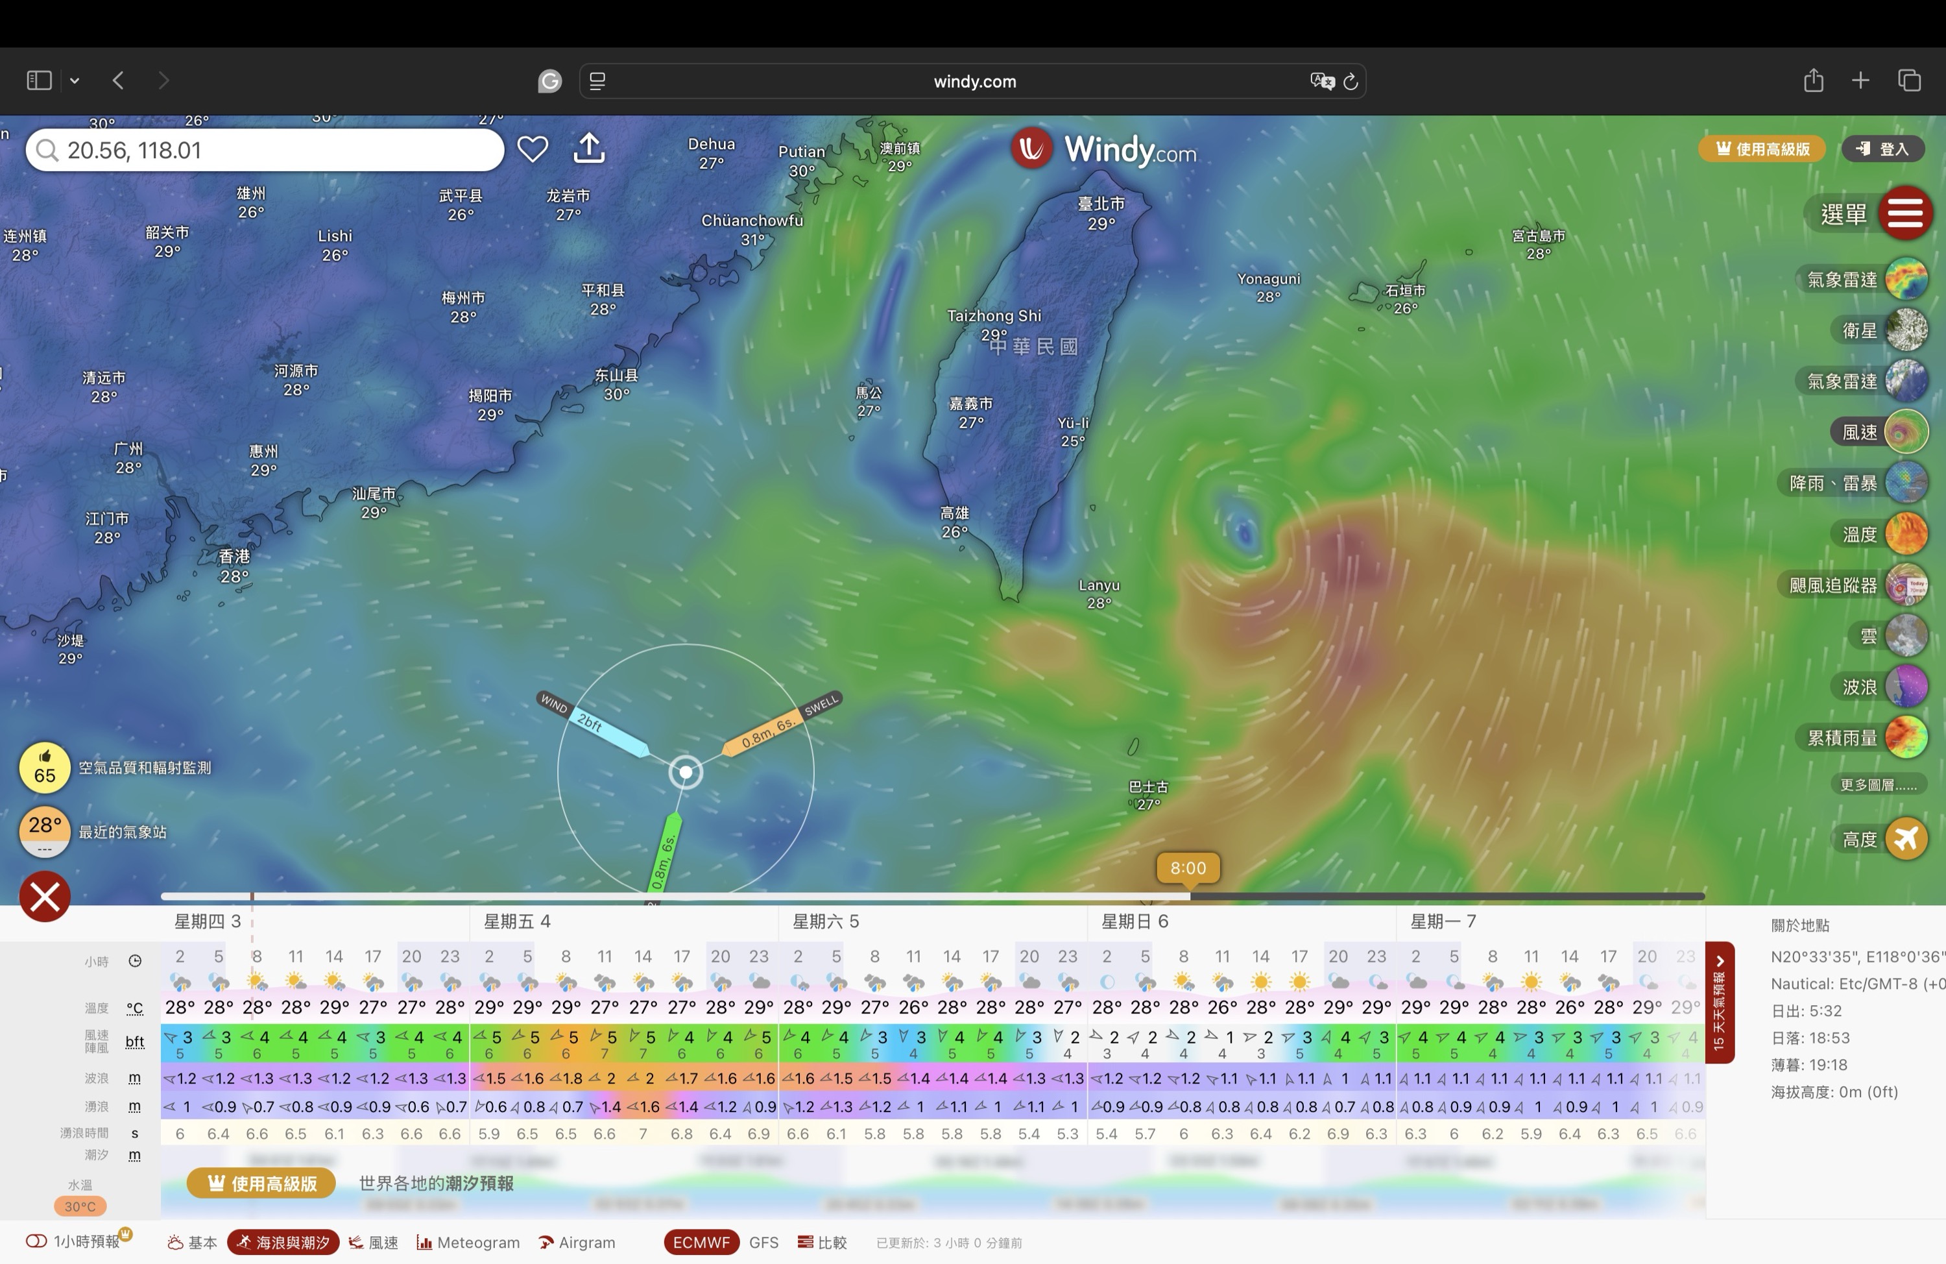Click the premium upgrade button at top

[x=1762, y=149]
